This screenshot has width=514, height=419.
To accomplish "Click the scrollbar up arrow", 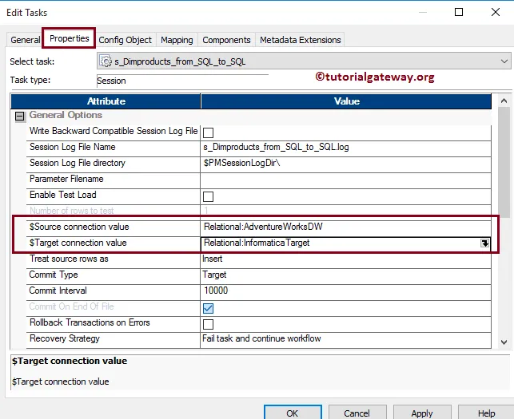I will (x=504, y=101).
